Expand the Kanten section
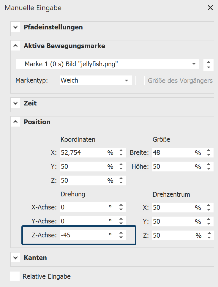This screenshot has height=287, width=218. pyautogui.click(x=15, y=258)
